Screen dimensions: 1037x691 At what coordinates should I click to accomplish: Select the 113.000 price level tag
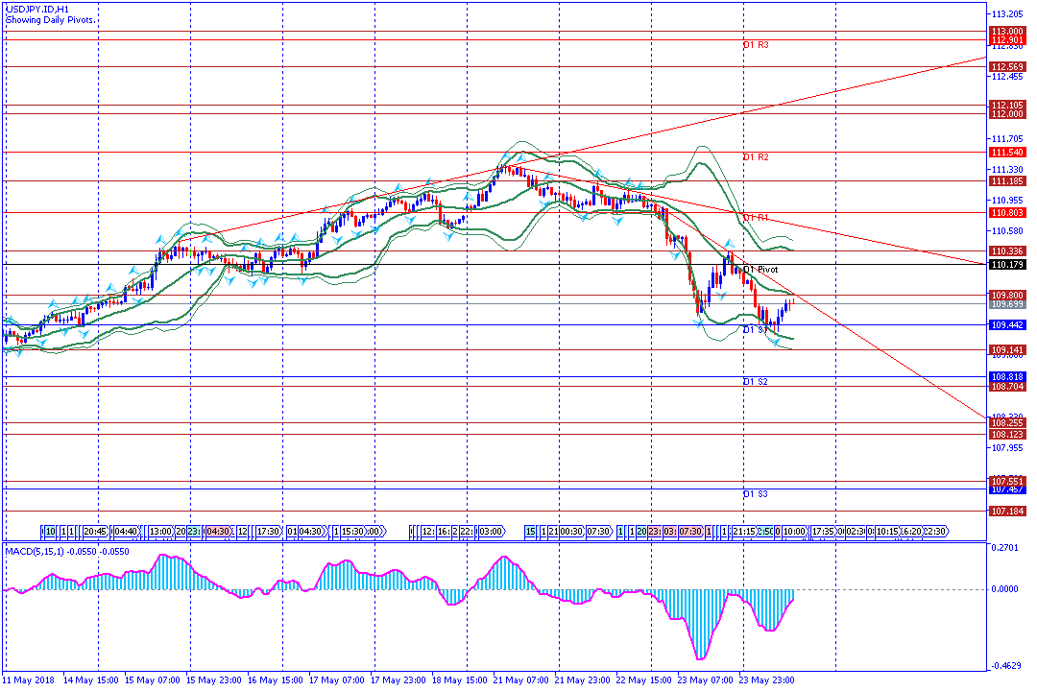coord(1007,32)
